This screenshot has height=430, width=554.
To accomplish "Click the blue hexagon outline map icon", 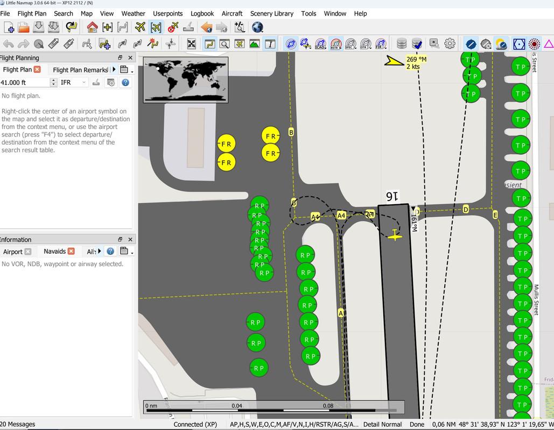I will point(519,44).
